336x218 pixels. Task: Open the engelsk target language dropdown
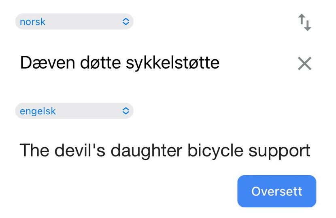tap(74, 111)
